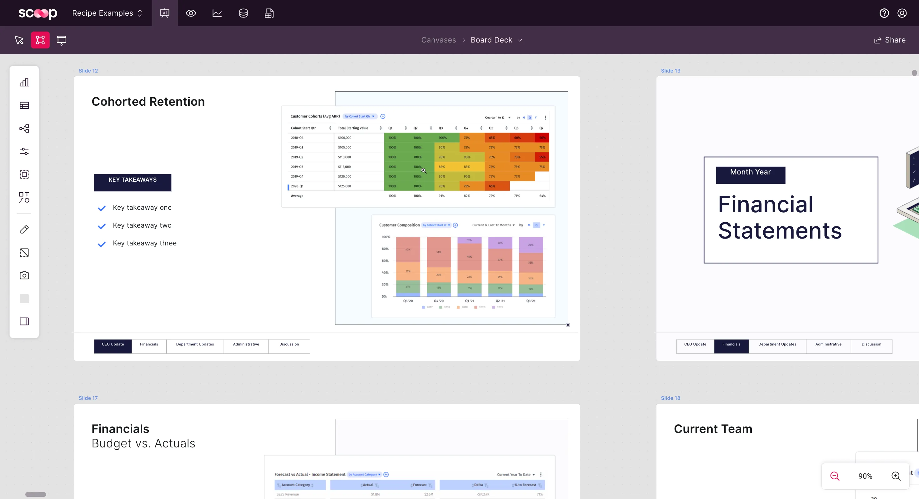Open the shapes and text tool
This screenshot has height=499, width=919.
(24, 197)
